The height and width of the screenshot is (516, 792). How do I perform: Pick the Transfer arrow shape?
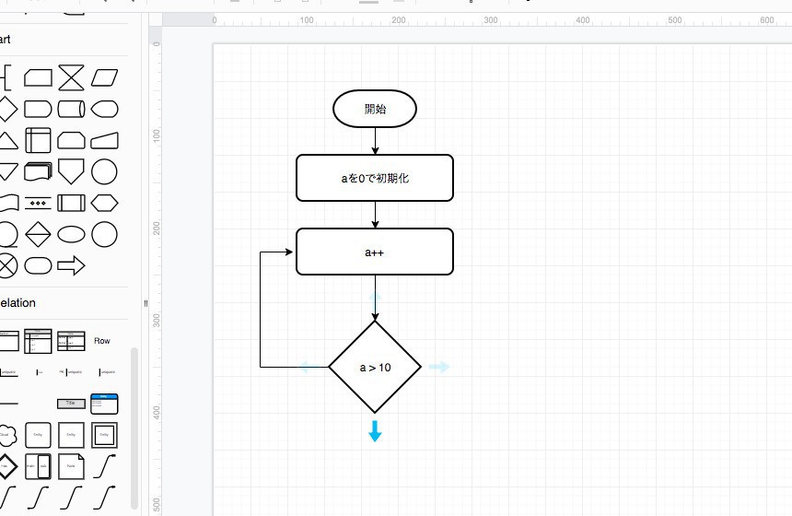(x=71, y=266)
